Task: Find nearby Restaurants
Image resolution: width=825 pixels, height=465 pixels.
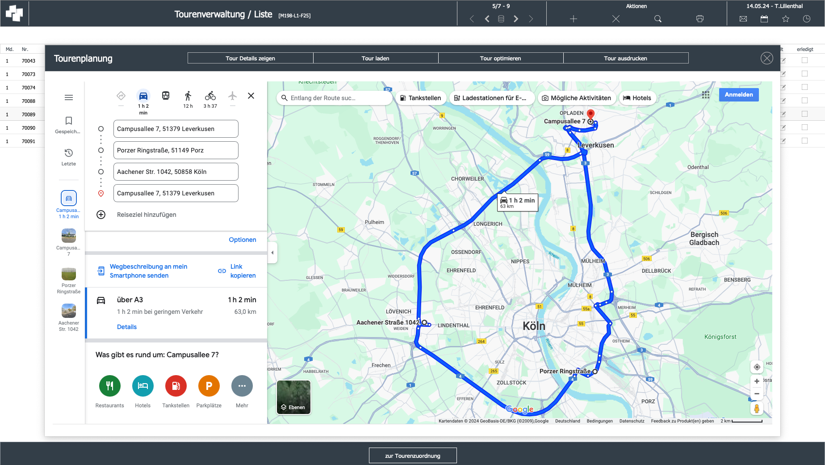Action: click(110, 392)
